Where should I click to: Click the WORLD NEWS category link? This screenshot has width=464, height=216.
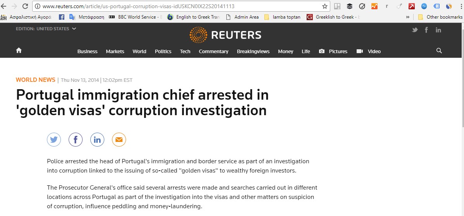(36, 80)
